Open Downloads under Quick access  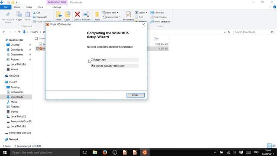(16, 50)
